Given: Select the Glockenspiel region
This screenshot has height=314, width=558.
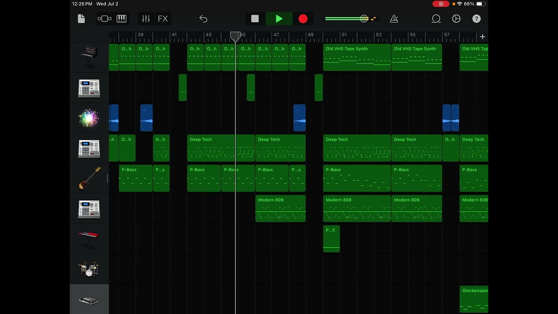Looking at the screenshot, I should tap(474, 300).
